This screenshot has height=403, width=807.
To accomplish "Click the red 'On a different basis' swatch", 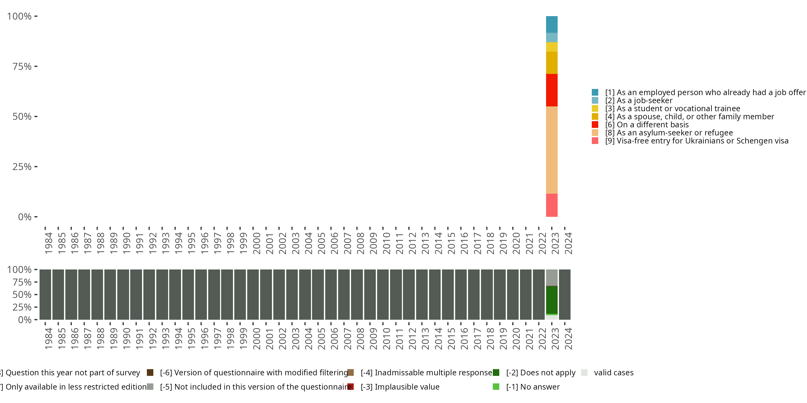I will coord(595,125).
